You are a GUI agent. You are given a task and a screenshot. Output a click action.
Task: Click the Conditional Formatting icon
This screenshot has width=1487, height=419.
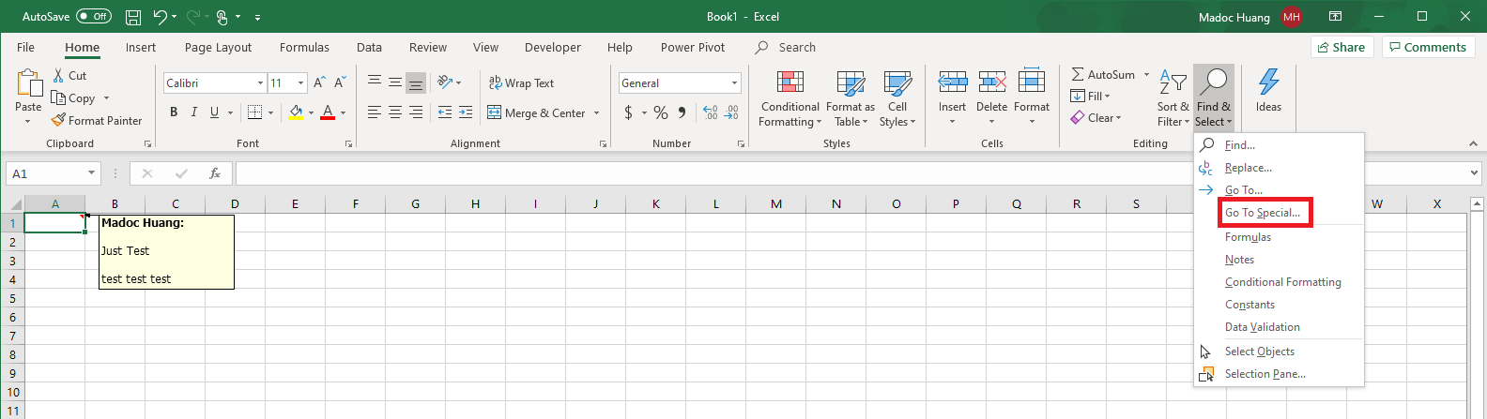coord(789,83)
